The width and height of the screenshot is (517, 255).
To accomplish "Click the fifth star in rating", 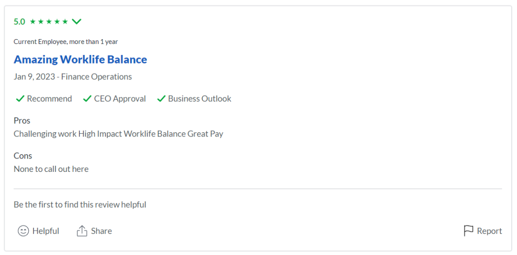I will click(x=65, y=21).
